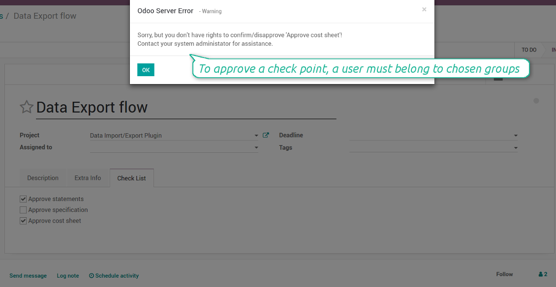Viewport: 556px width, 287px height.
Task: Expand the Deadline dropdown arrow
Action: click(x=515, y=136)
